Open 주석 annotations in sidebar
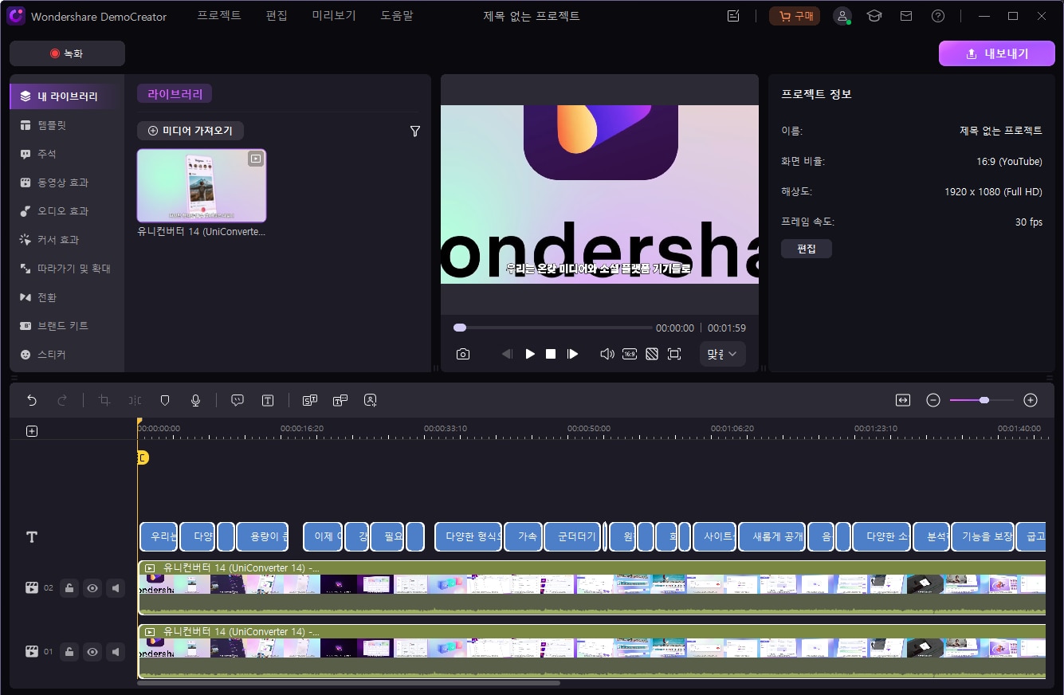The image size is (1064, 695). pyautogui.click(x=67, y=154)
